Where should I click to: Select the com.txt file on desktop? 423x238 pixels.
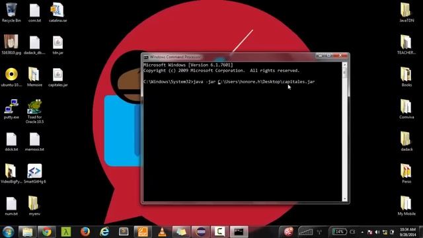click(x=34, y=13)
